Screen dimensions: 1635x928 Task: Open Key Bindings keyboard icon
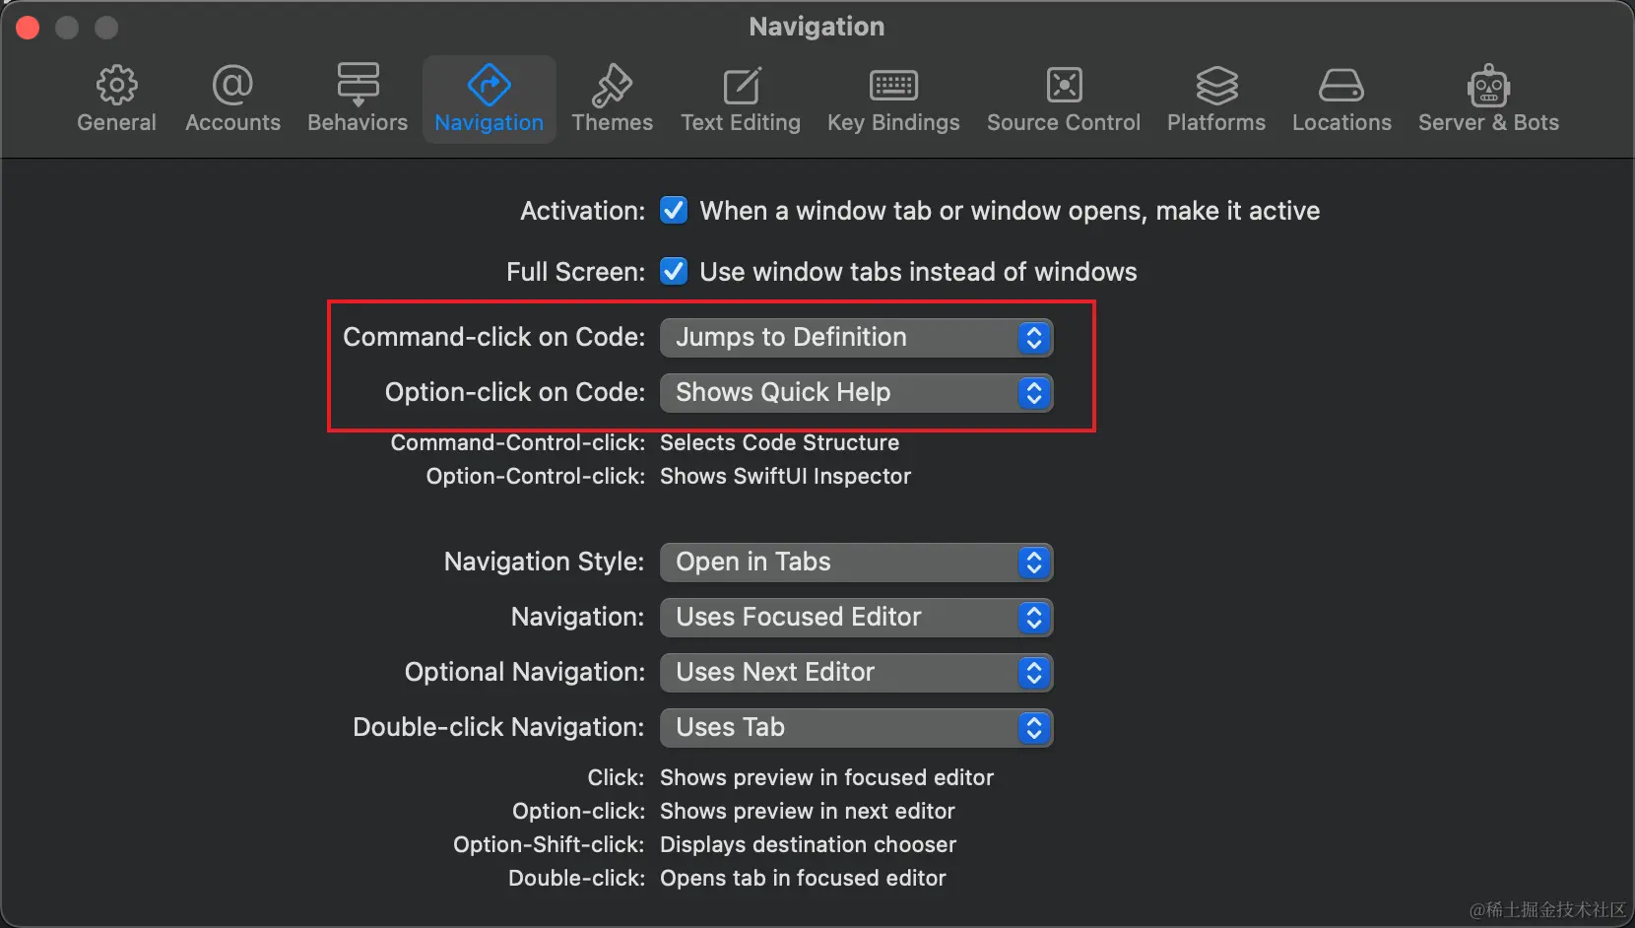point(893,86)
